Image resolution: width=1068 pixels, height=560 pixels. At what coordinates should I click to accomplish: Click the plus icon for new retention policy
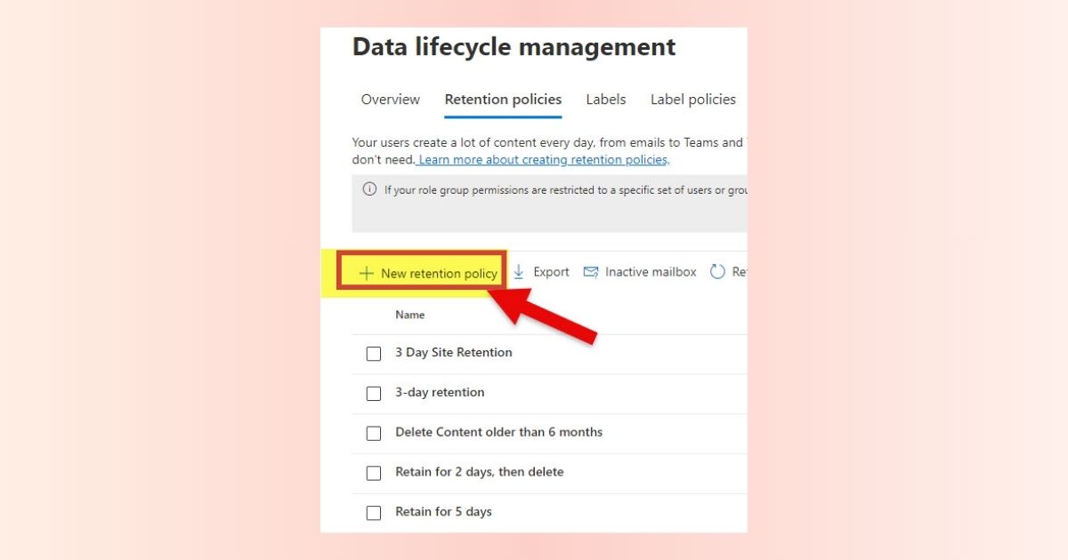point(366,274)
